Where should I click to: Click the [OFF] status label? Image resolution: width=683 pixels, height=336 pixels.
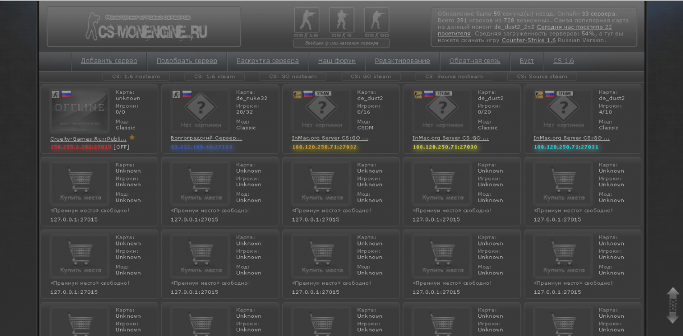(x=121, y=147)
